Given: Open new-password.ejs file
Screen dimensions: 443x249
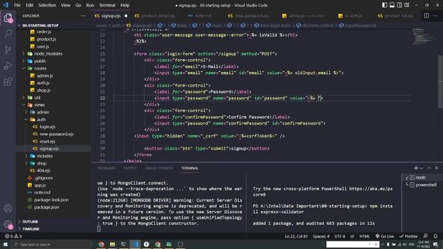Looking at the screenshot, I should coord(56,134).
